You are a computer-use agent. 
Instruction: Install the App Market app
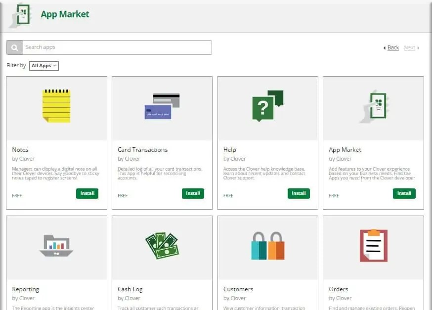404,193
